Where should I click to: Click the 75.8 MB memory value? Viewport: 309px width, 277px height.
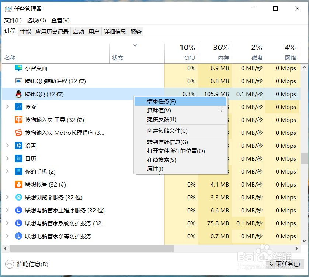click(218, 223)
